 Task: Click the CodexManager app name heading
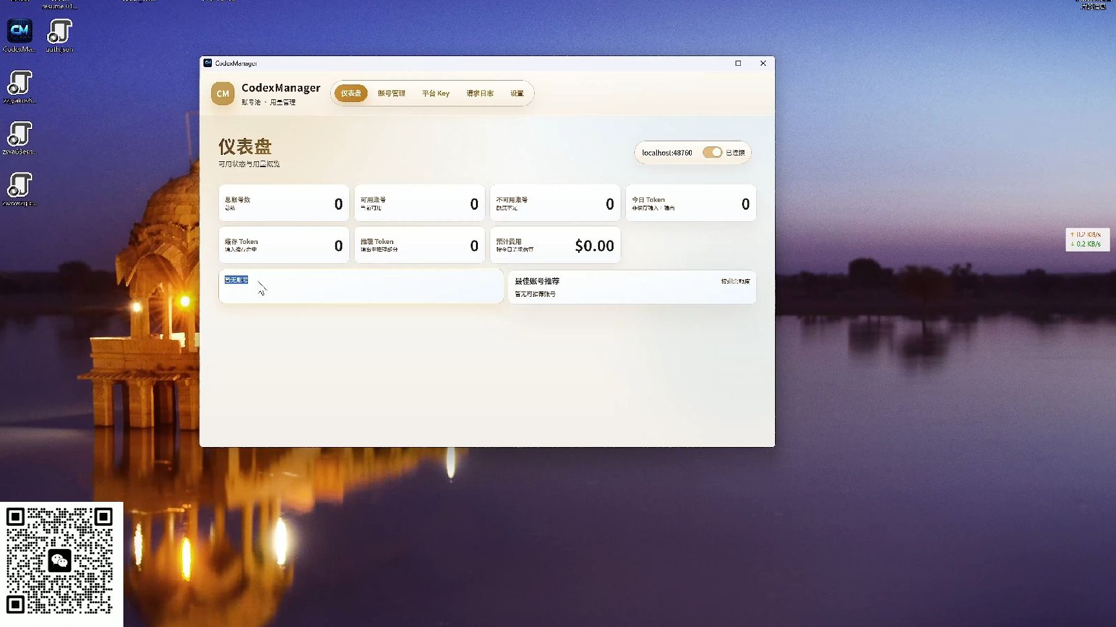pyautogui.click(x=281, y=88)
